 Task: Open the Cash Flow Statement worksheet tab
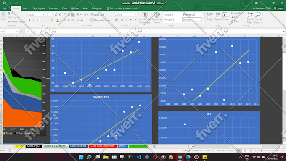click(x=103, y=146)
